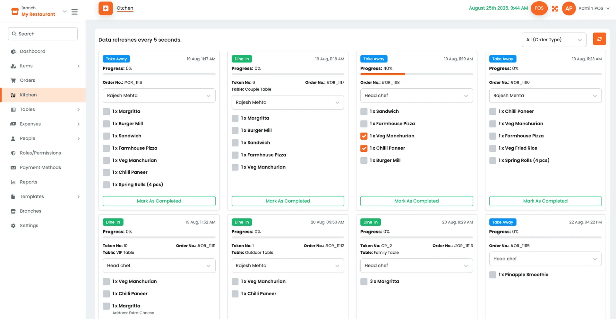Click the Dashboard icon in sidebar
Viewport: 616px width, 319px height.
tap(13, 52)
